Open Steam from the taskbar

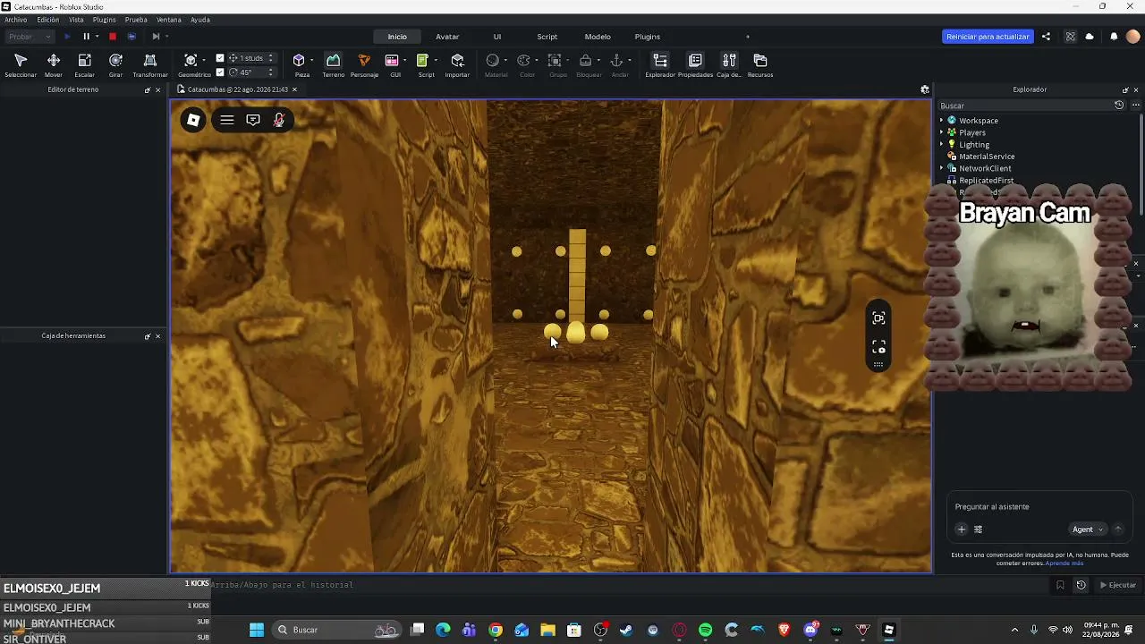point(626,630)
